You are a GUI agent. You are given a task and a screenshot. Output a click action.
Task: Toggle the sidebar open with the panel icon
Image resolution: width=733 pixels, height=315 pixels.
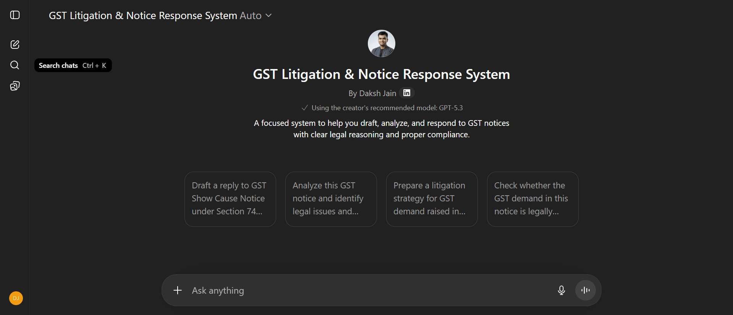pos(15,15)
